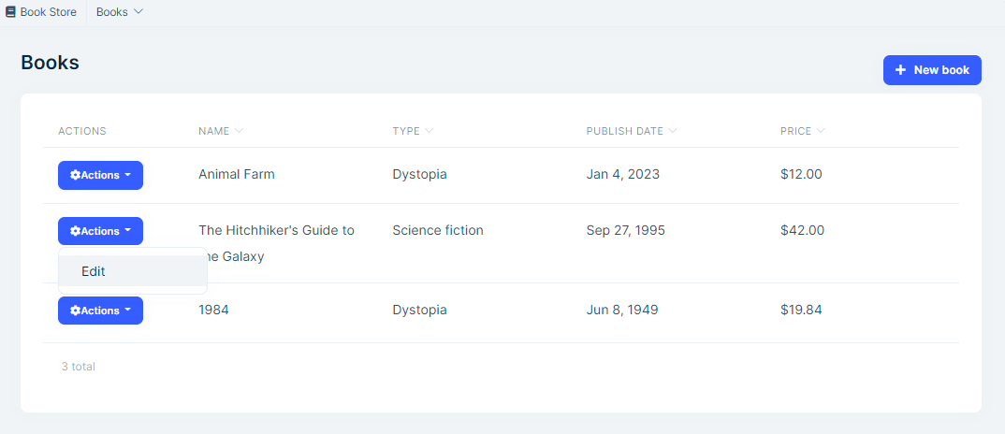The width and height of the screenshot is (1005, 434).
Task: Sort by Type column arrow icon
Action: coord(429,131)
